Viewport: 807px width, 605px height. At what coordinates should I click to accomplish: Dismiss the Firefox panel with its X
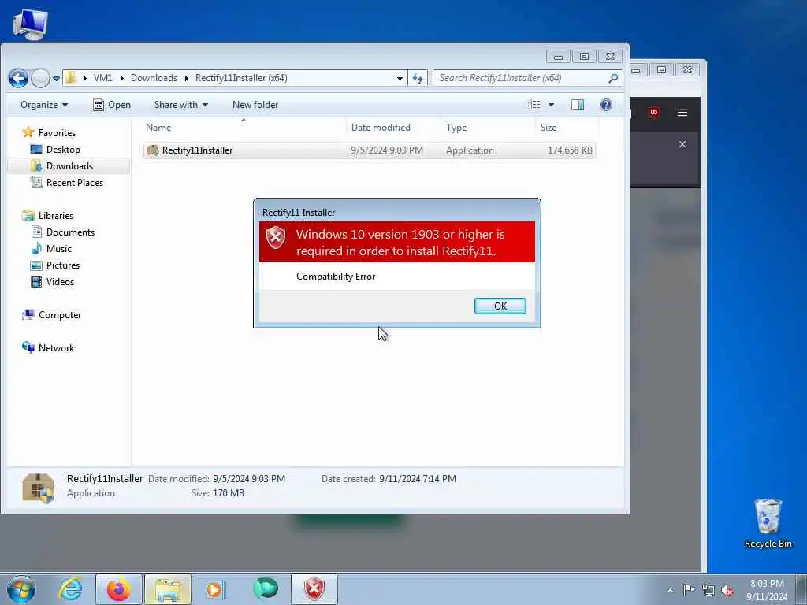682,145
